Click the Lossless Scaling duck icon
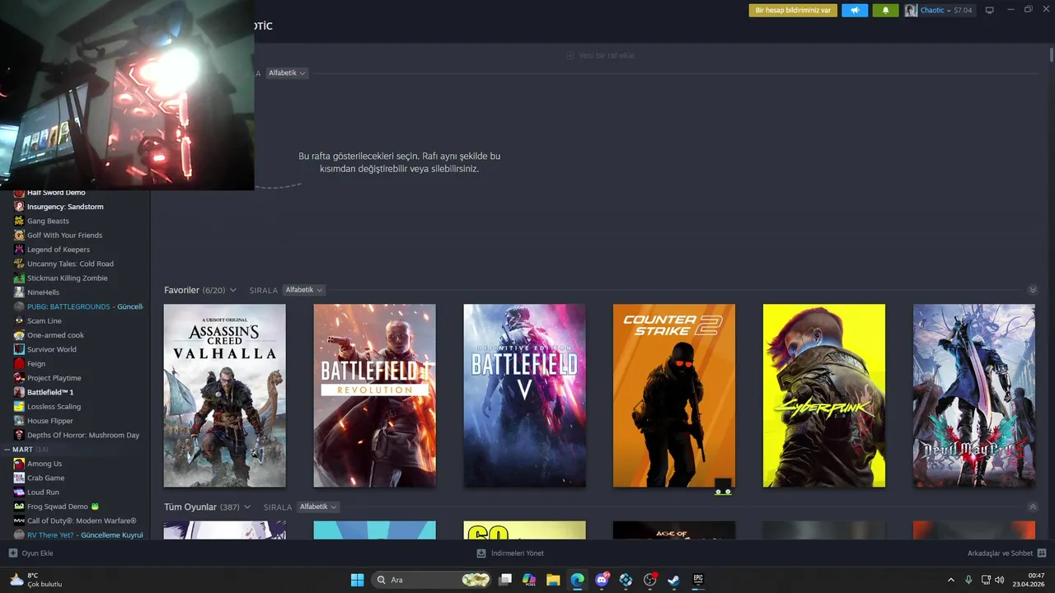 tap(19, 407)
